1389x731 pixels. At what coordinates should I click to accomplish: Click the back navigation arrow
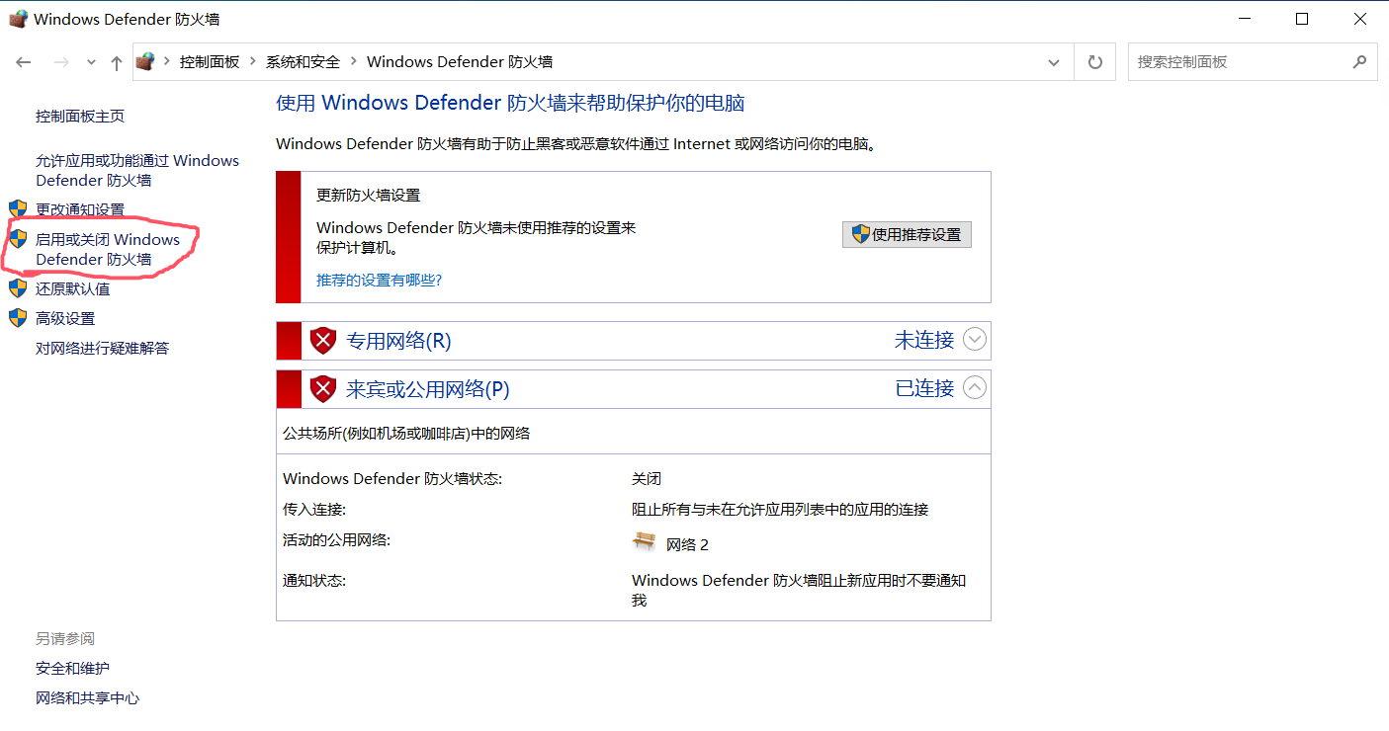(x=24, y=62)
